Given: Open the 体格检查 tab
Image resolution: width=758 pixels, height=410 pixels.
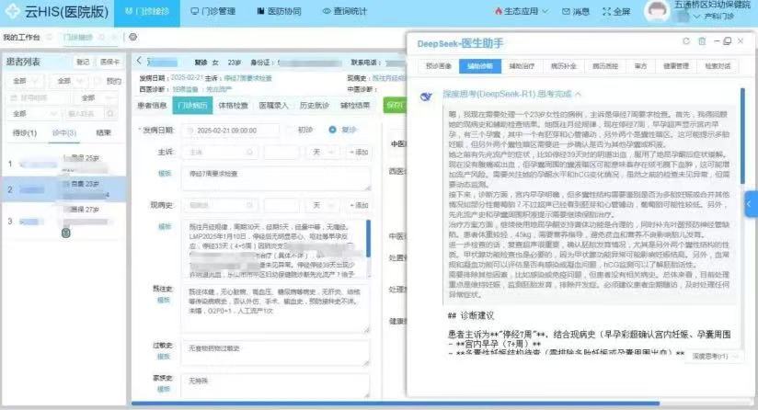Looking at the screenshot, I should pos(233,106).
